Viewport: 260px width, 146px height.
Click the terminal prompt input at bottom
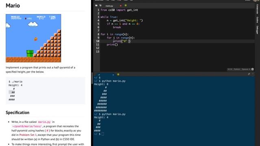click(103, 134)
